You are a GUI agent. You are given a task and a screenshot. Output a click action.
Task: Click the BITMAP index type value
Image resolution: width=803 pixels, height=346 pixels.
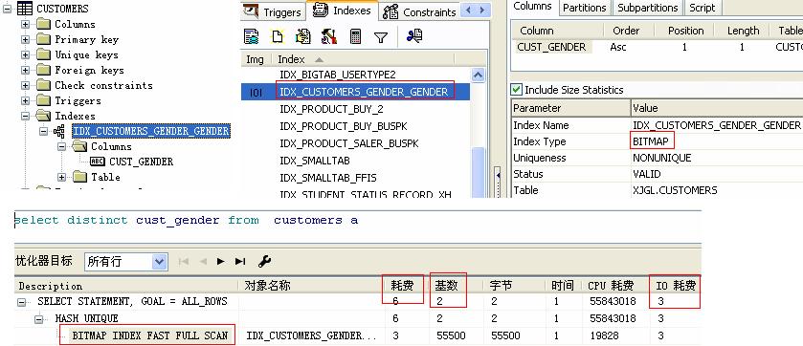click(650, 141)
